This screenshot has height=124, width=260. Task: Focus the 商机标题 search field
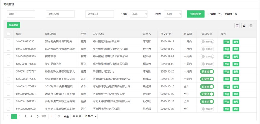coord(60,14)
